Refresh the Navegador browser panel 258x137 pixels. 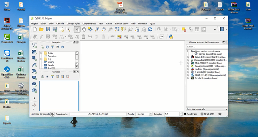pyautogui.click(x=47, y=47)
